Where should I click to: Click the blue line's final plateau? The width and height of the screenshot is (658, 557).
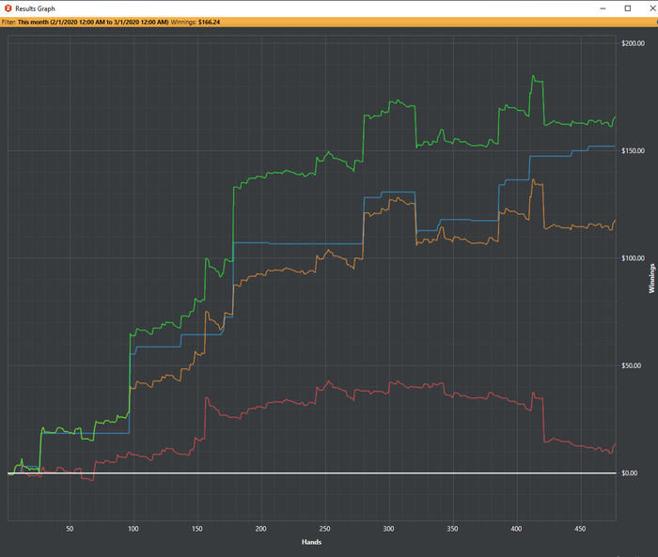602,147
